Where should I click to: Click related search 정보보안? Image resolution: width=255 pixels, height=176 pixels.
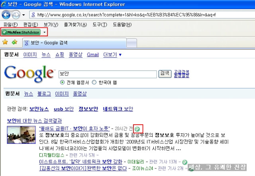click(88, 109)
